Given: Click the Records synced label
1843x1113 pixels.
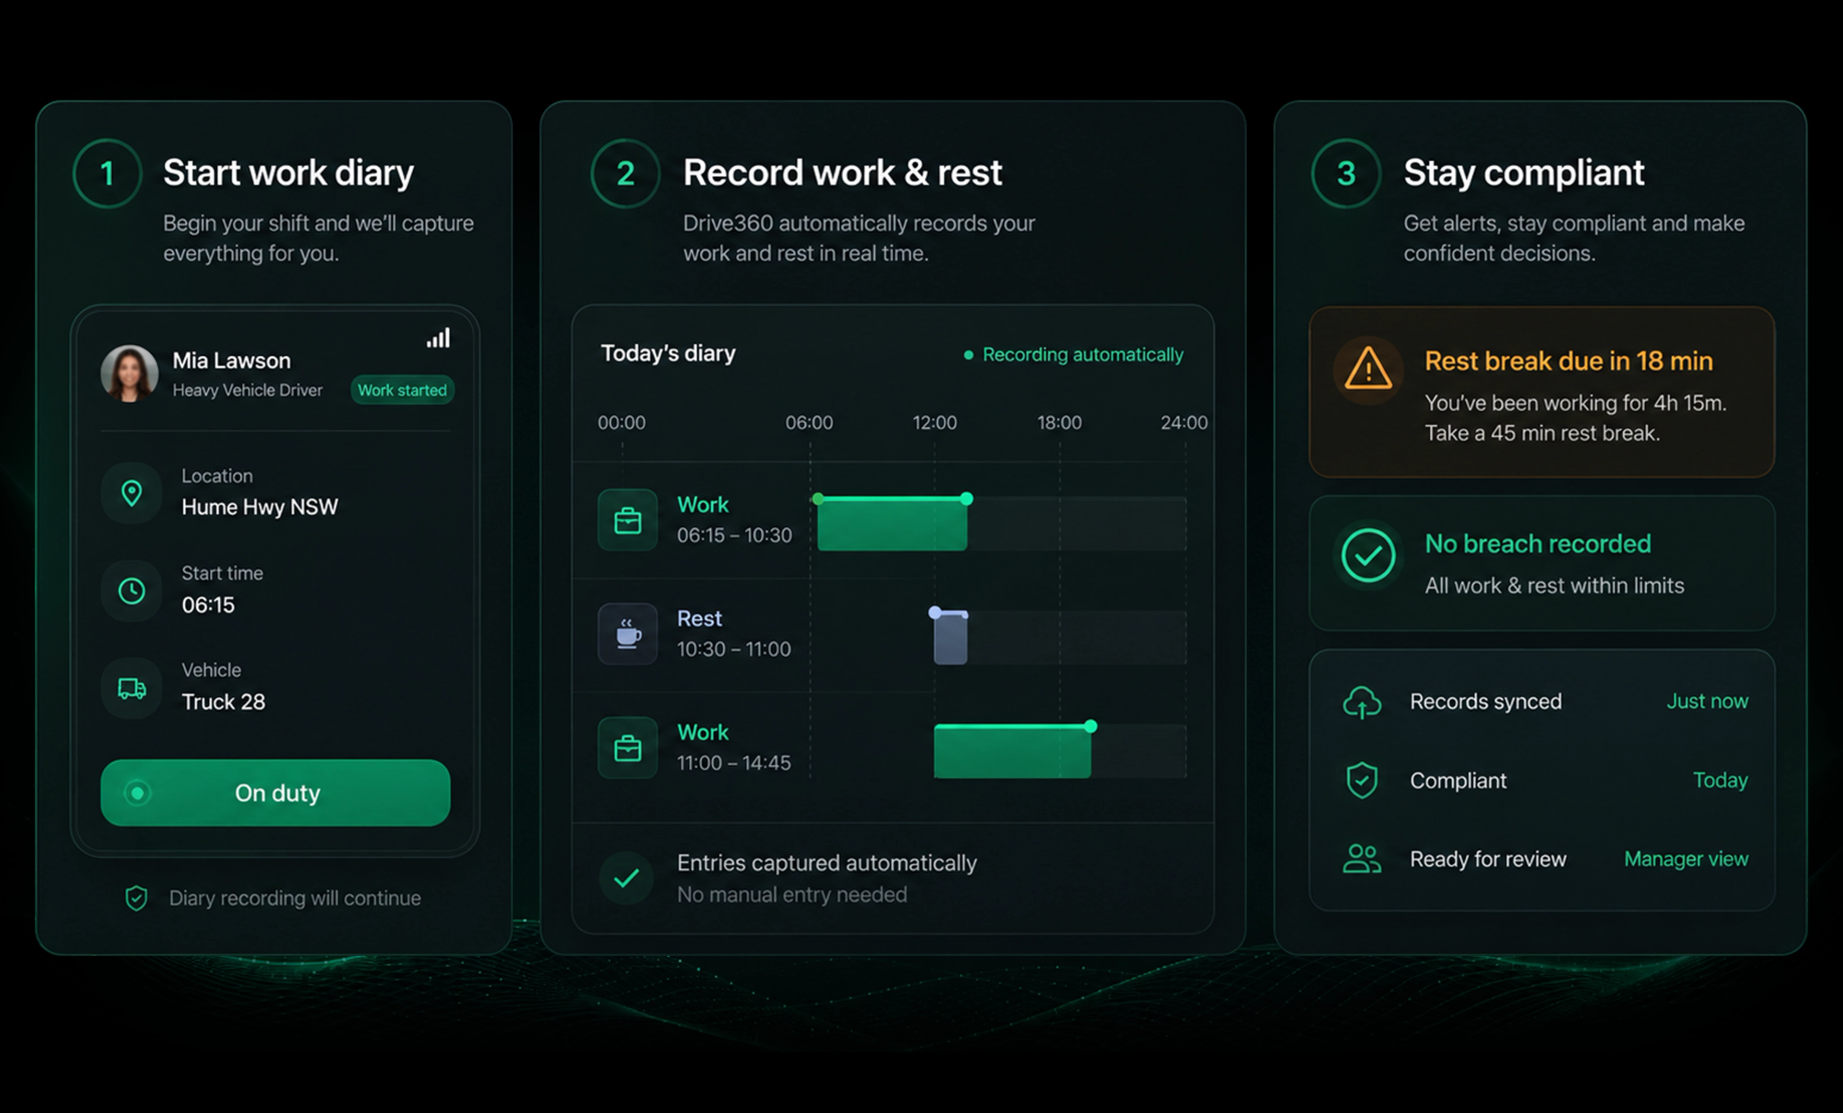Looking at the screenshot, I should click(x=1485, y=702).
